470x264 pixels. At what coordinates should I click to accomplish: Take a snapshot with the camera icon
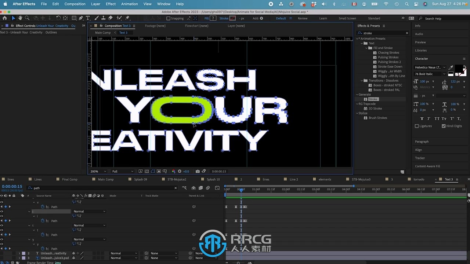(198, 171)
